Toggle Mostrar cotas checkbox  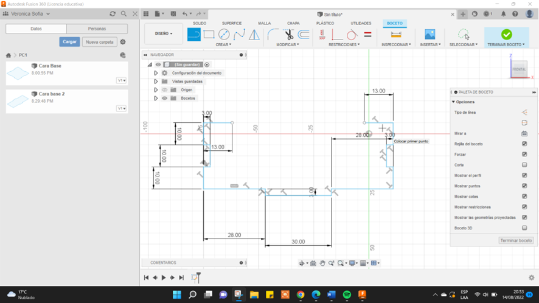(524, 197)
